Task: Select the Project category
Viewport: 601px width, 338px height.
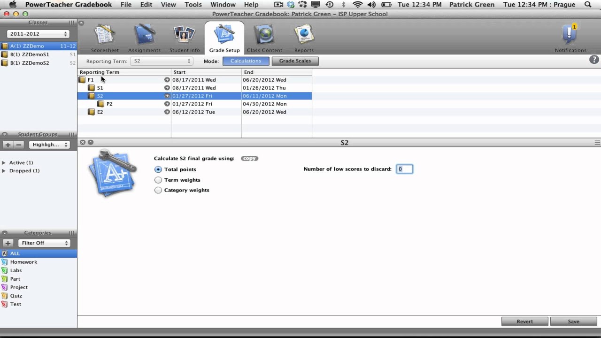Action: [x=39, y=287]
